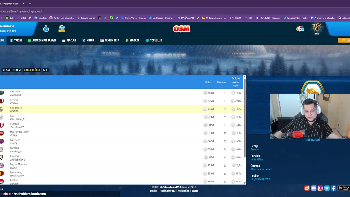
Task: Click the Bayern München club crest
Action: pyautogui.click(x=2, y=166)
